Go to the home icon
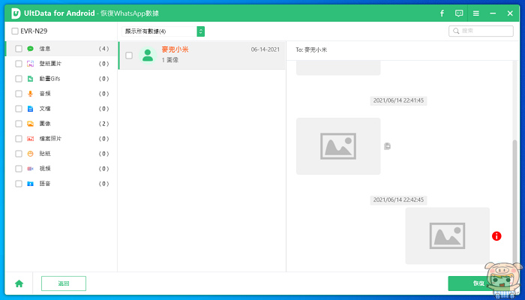Image resolution: width=525 pixels, height=300 pixels. click(19, 283)
